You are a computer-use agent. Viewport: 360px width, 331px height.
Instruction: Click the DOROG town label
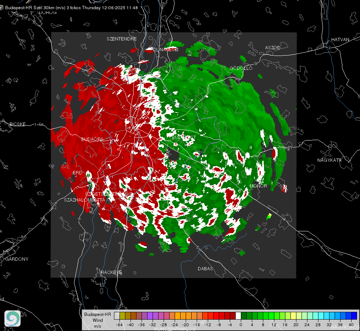click(x=48, y=13)
